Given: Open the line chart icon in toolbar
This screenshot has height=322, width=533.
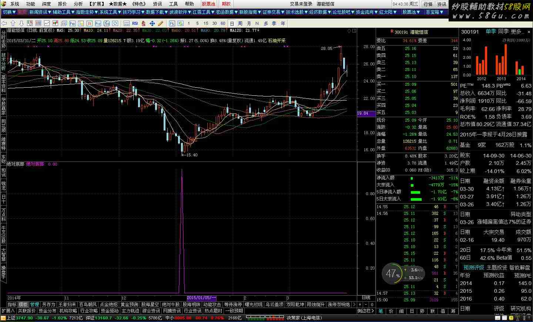Looking at the screenshot, I should coord(47,23).
